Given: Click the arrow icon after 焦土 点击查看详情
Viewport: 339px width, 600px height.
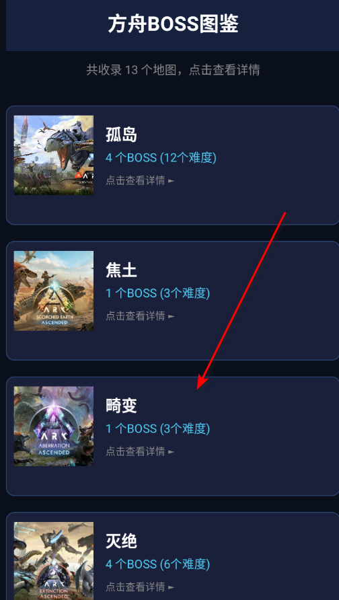Looking at the screenshot, I should click(x=171, y=316).
